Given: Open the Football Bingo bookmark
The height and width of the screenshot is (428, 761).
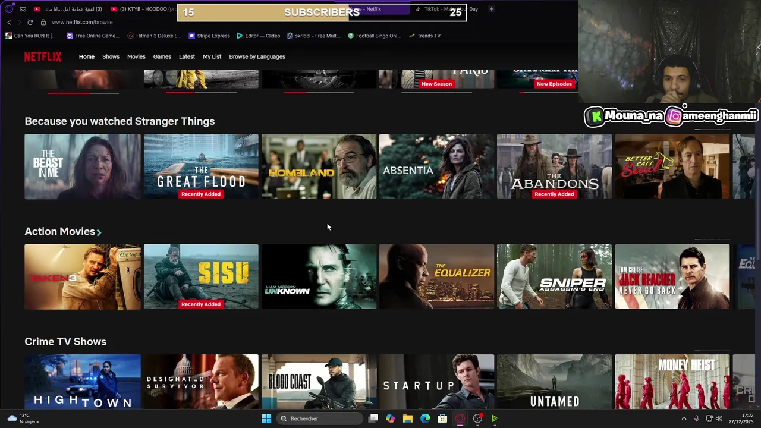Looking at the screenshot, I should (375, 36).
